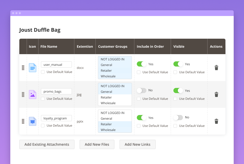Click the loyalty_program presentation file icon
Viewport: 244px width, 164px height.
32,121
